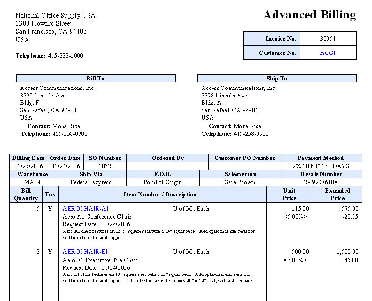Click the resale number 29-92876108

click(x=320, y=182)
